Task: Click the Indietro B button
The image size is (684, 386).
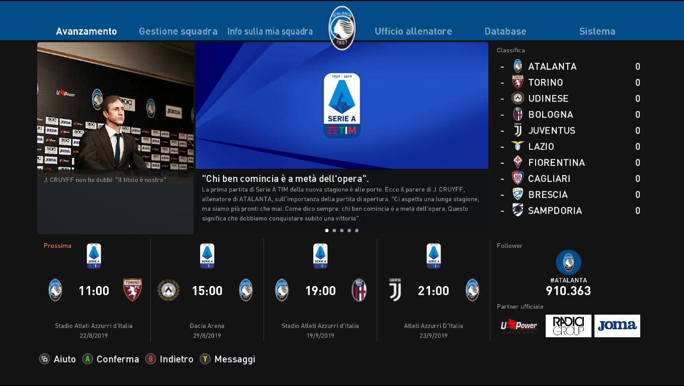Action: pyautogui.click(x=169, y=359)
